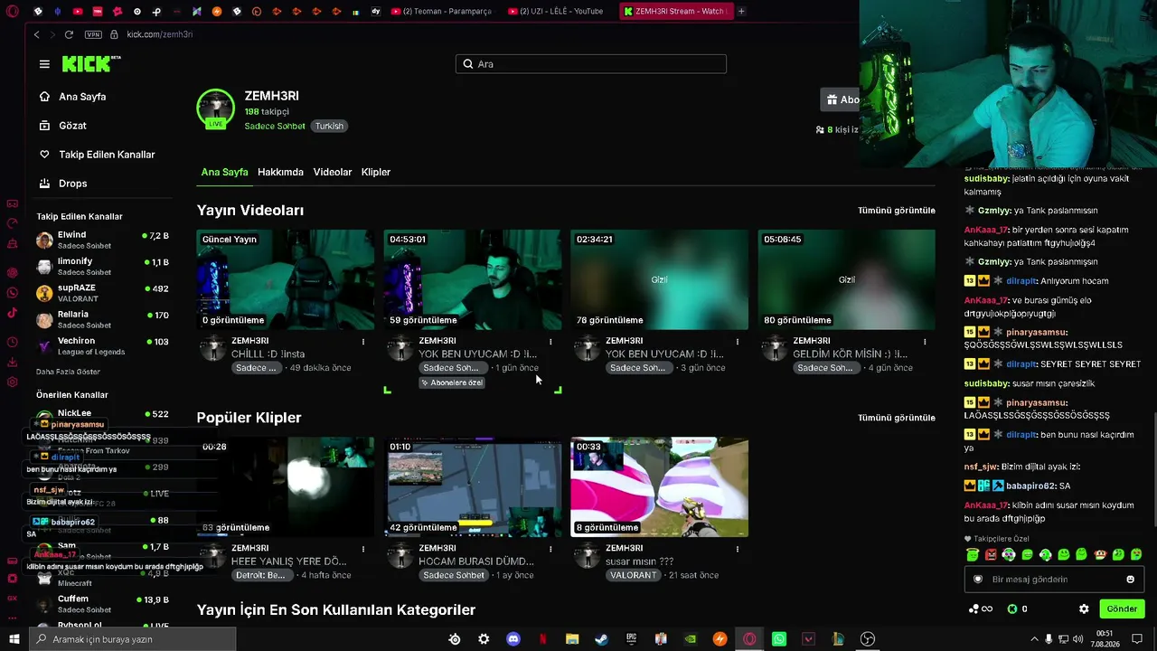Select the Klipler channel tab

coord(376,172)
